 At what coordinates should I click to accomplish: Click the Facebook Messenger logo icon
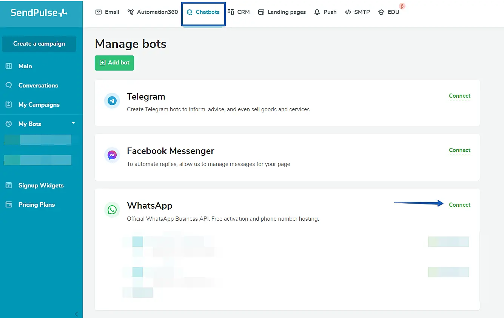pyautogui.click(x=112, y=155)
